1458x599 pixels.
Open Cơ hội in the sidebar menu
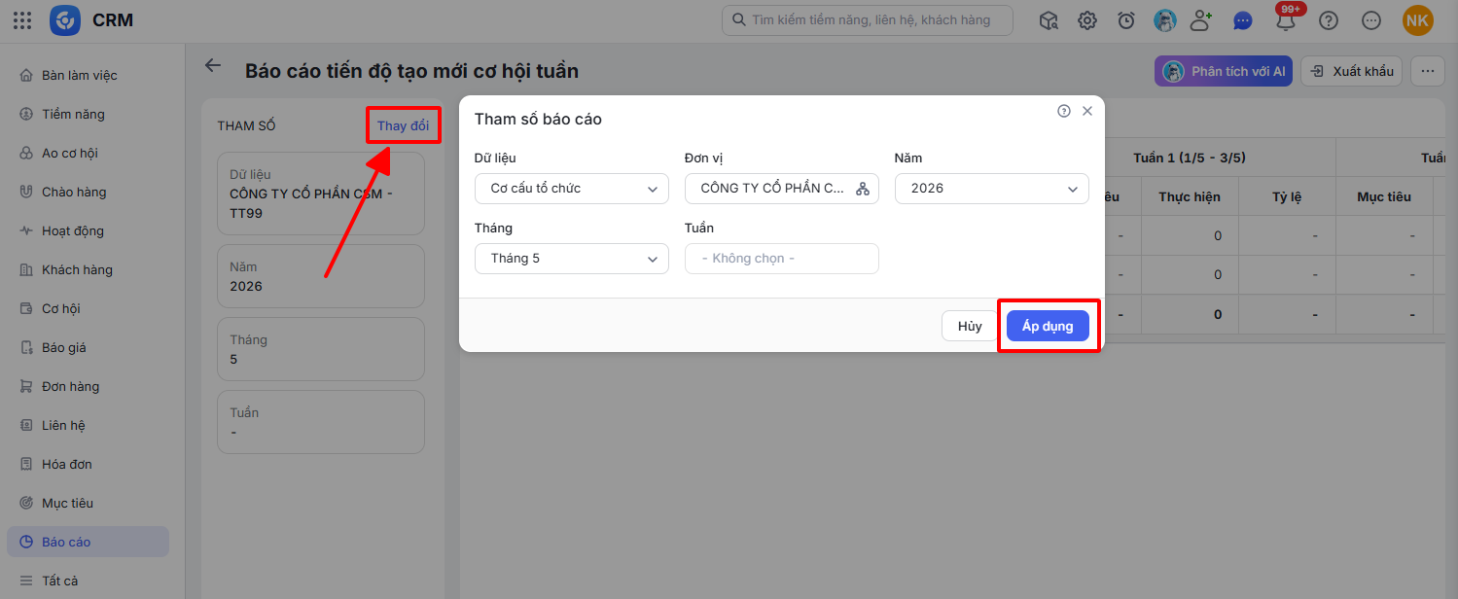pos(60,308)
